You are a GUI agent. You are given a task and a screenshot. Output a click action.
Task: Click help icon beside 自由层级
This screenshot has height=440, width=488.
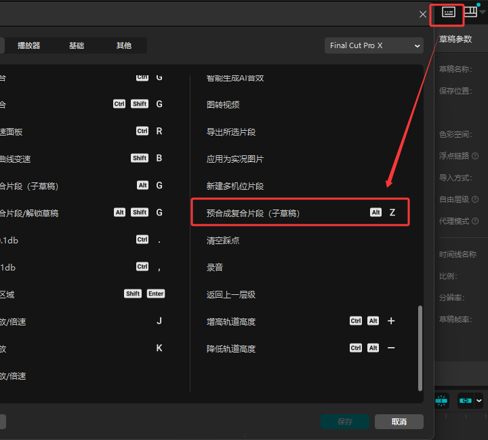pos(475,200)
